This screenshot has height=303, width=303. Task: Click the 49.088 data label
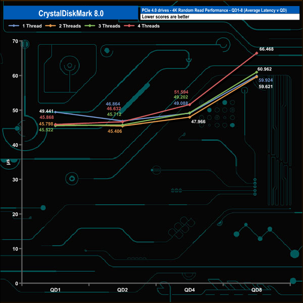181,103
